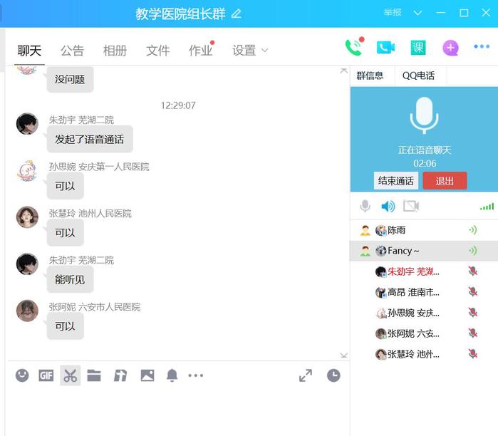Open the three-dot more options menu at top right
The height and width of the screenshot is (436, 498).
point(482,46)
